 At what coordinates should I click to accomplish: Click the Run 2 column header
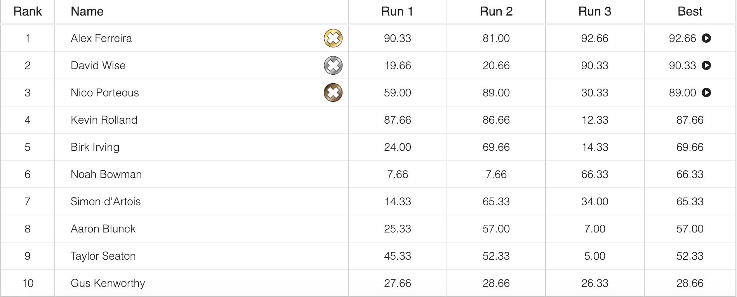click(495, 11)
